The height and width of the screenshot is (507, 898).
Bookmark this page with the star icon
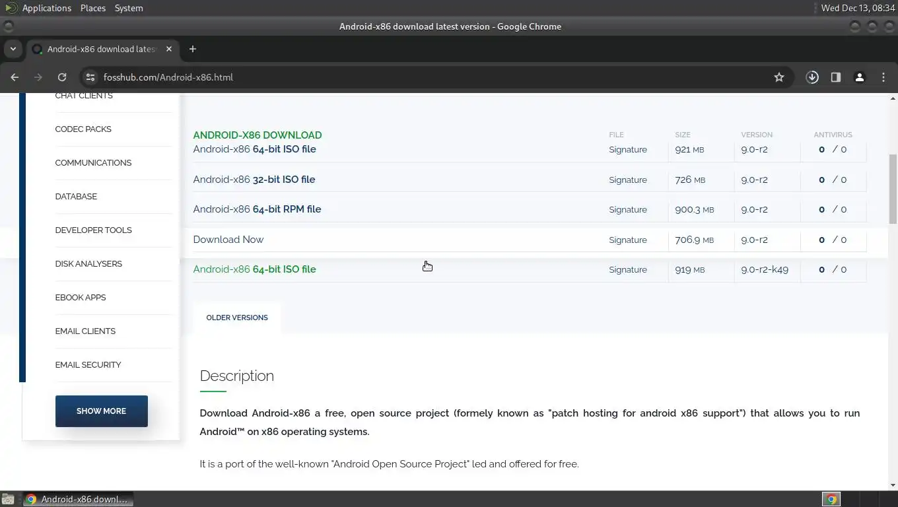pos(779,77)
